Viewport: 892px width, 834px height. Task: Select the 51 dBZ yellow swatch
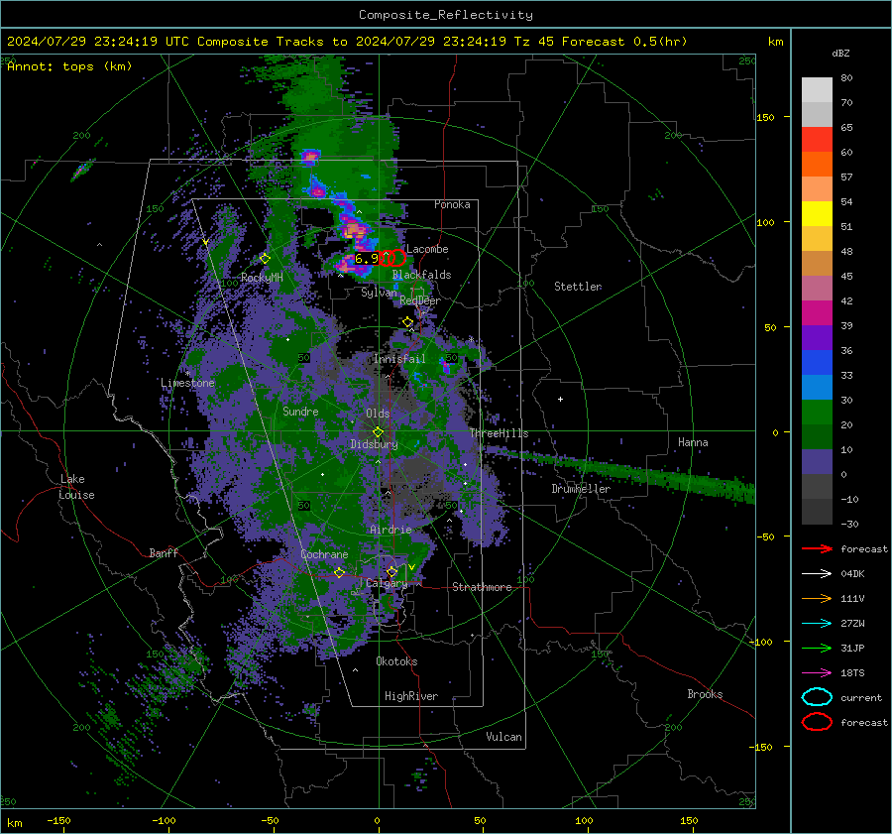pyautogui.click(x=817, y=213)
